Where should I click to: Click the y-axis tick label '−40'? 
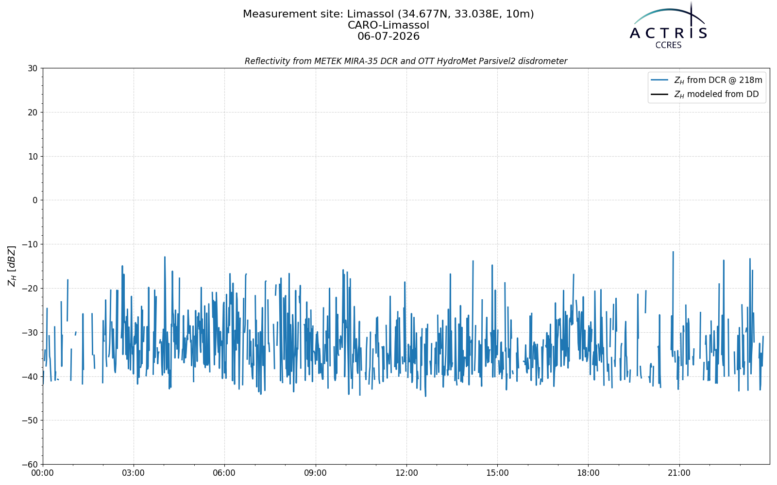point(29,376)
